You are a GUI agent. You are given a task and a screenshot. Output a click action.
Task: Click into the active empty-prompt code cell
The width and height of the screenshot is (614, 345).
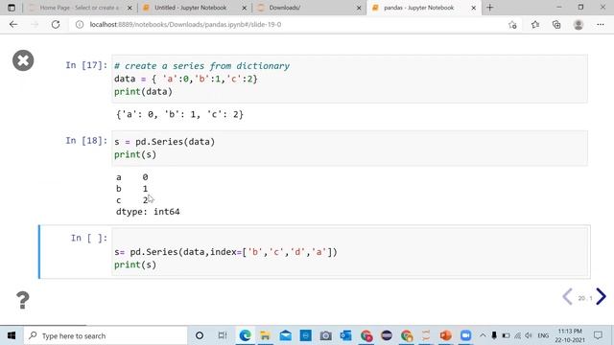point(349,251)
